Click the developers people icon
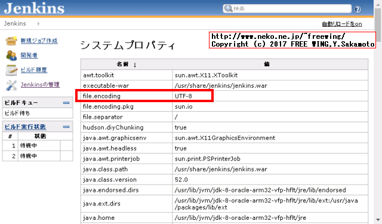Screen dimensions: 382x224 click(11, 56)
